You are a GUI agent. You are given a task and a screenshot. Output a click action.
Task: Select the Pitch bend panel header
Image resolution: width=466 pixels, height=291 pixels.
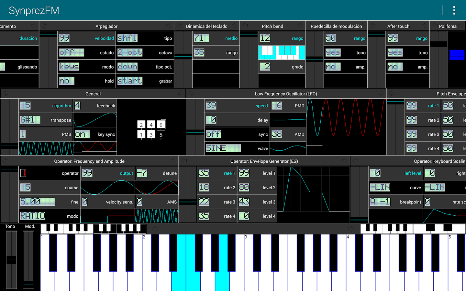[x=272, y=26]
